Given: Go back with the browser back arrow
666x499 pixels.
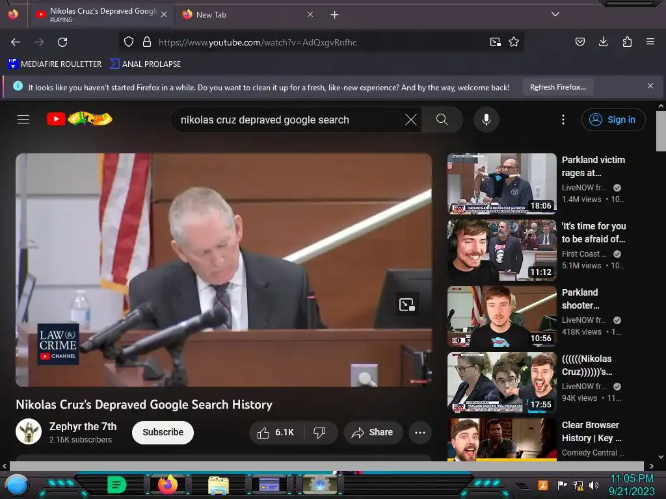Looking at the screenshot, I should (x=16, y=42).
